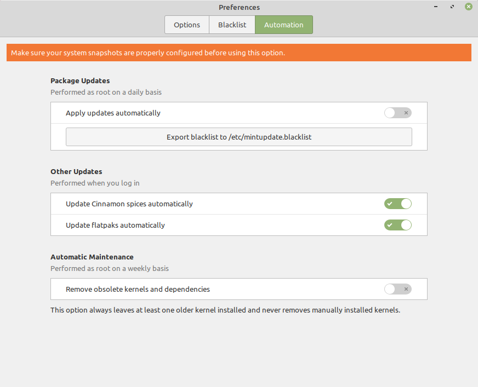This screenshot has width=478, height=387.
Task: Maximize the Preferences window
Action: pyautogui.click(x=452, y=7)
